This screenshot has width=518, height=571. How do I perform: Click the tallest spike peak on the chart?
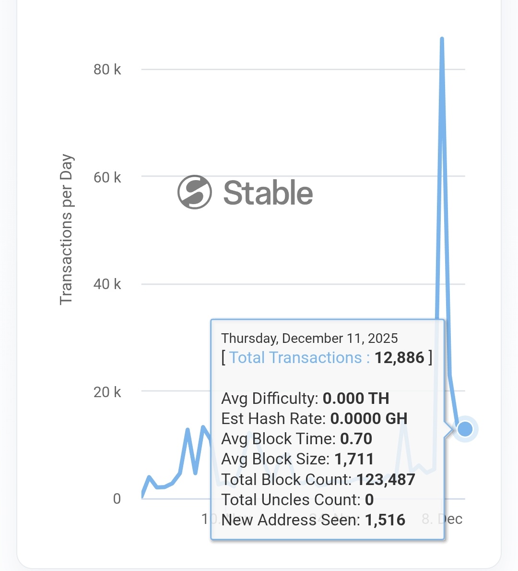click(442, 39)
